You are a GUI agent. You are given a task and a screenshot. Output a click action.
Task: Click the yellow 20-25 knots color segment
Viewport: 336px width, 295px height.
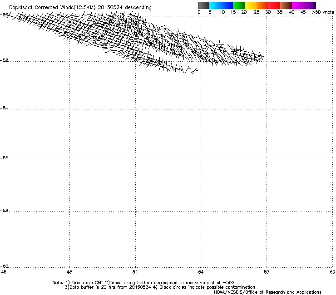coord(251,5)
